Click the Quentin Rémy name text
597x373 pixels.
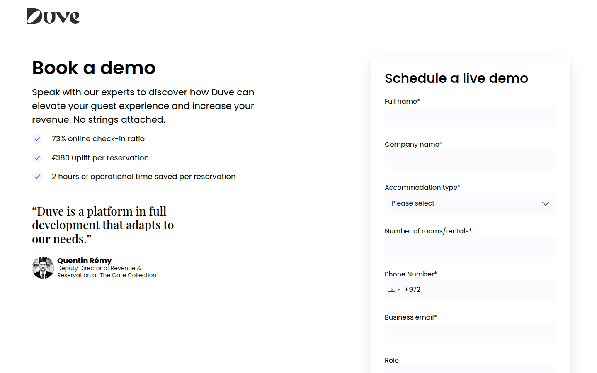84,260
